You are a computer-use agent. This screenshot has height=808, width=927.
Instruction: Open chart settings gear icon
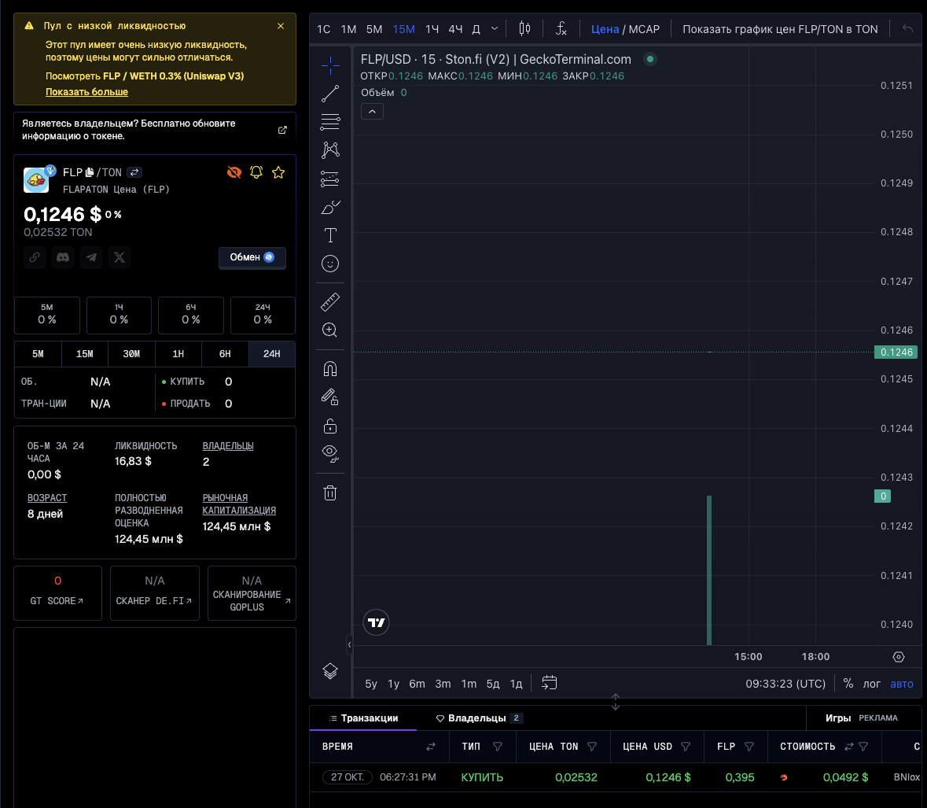coord(899,657)
